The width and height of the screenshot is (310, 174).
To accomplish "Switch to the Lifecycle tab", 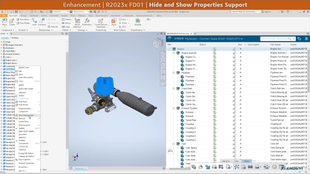I will coord(226,161).
